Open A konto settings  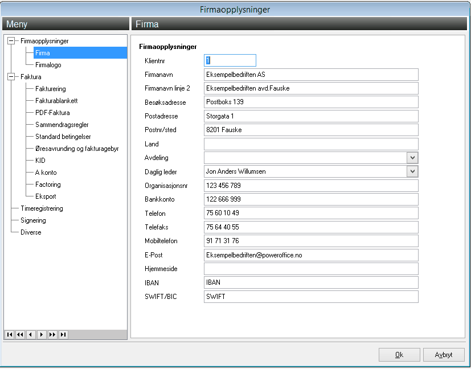46,173
